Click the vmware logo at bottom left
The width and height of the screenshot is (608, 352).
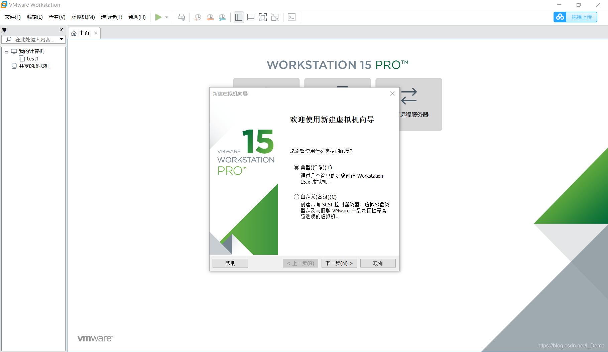tap(95, 338)
